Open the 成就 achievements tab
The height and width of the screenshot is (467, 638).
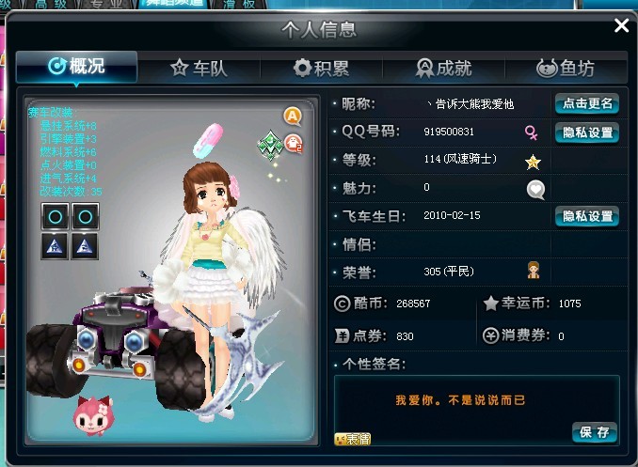443,68
